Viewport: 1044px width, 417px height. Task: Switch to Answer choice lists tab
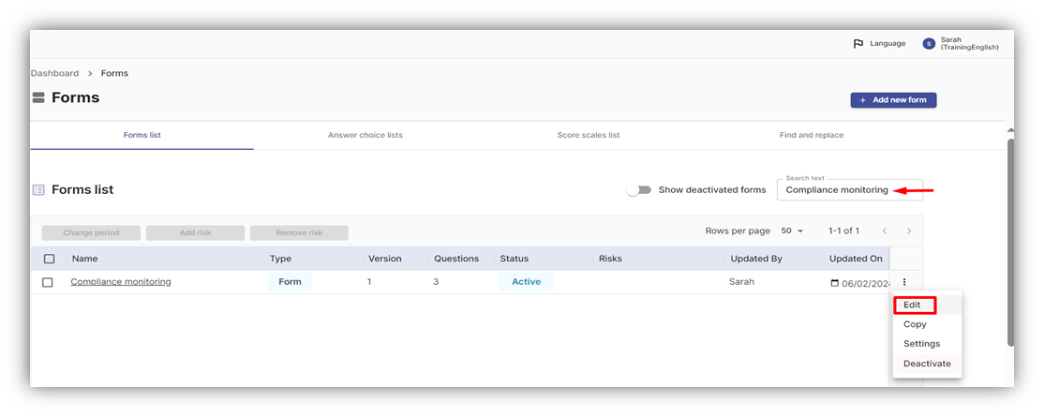click(x=365, y=135)
